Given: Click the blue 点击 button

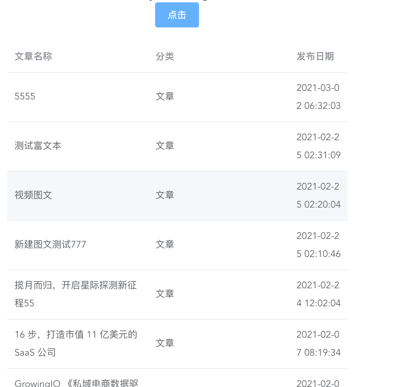Looking at the screenshot, I should [x=177, y=15].
